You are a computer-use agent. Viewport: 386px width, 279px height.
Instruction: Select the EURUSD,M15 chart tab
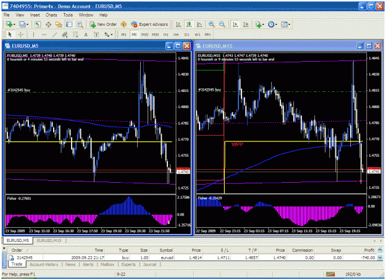coord(49,240)
